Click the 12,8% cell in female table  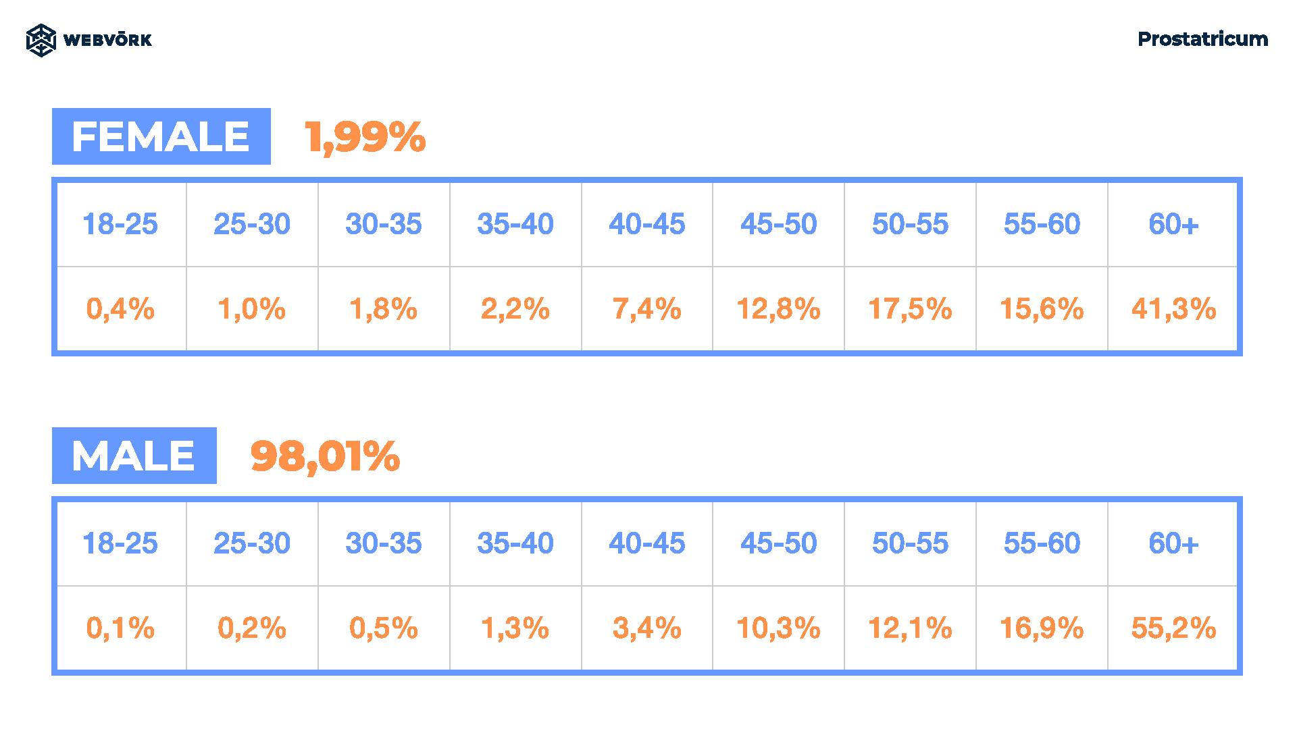[778, 309]
